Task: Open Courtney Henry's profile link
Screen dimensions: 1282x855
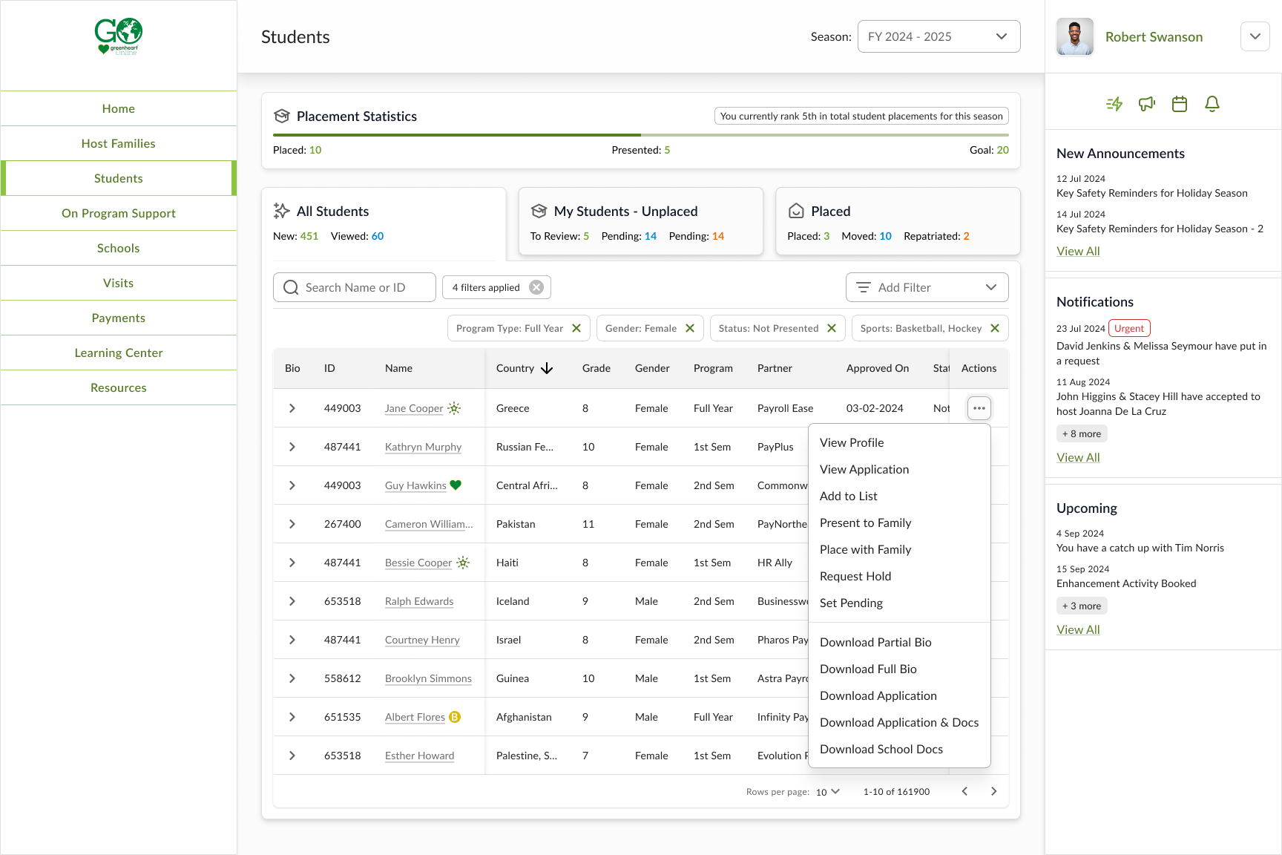Action: (422, 640)
